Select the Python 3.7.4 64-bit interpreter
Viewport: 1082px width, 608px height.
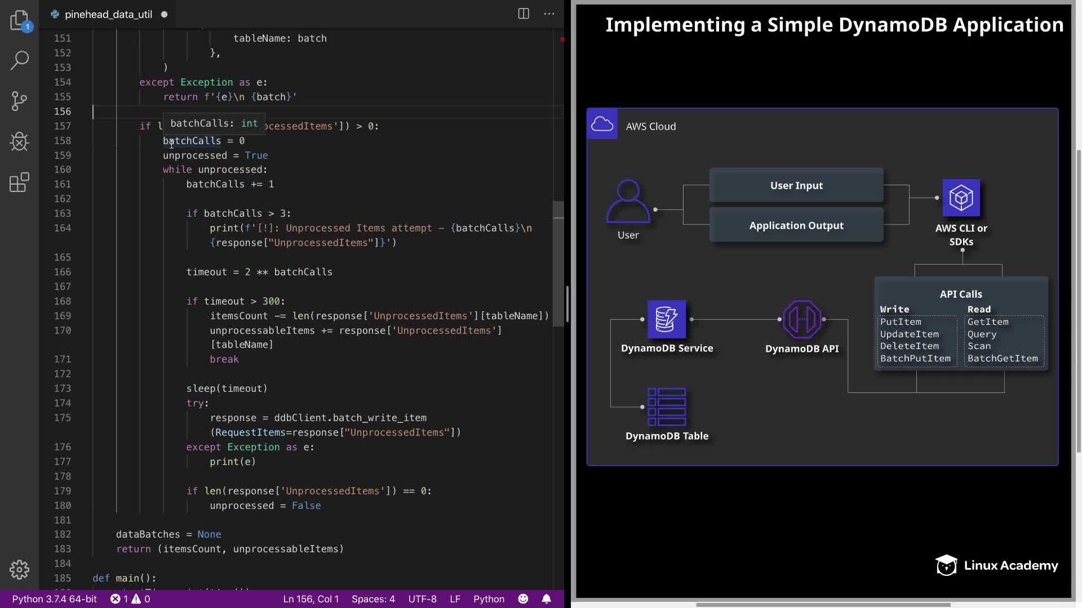click(54, 599)
